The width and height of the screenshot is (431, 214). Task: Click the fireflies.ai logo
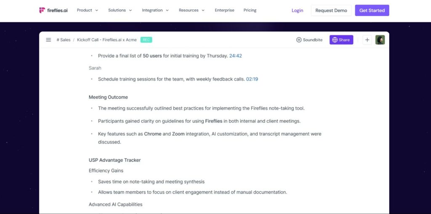(x=53, y=11)
